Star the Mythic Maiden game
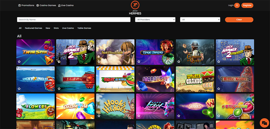The width and height of the screenshot is (270, 129). (x=218, y=89)
